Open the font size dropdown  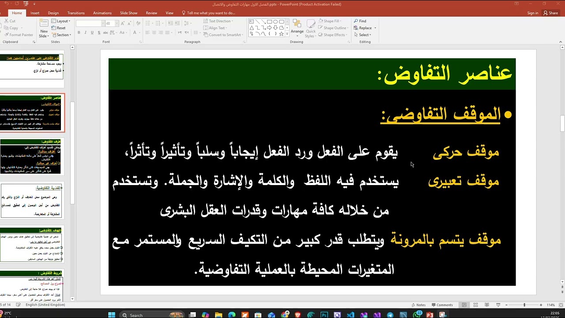pos(116,23)
